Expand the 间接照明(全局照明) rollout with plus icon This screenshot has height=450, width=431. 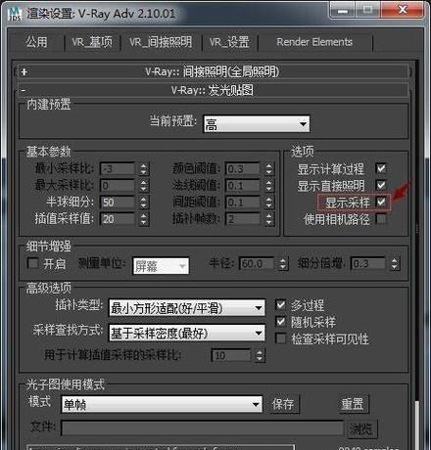click(x=24, y=72)
